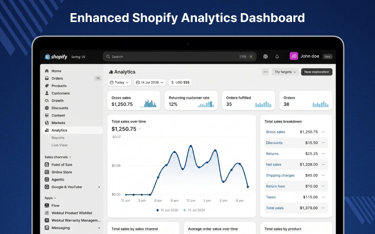Expand the Total sales breakdown row dash

pyautogui.click(x=323, y=208)
